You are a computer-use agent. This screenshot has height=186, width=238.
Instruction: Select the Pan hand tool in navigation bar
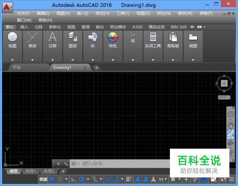(x=230, y=125)
